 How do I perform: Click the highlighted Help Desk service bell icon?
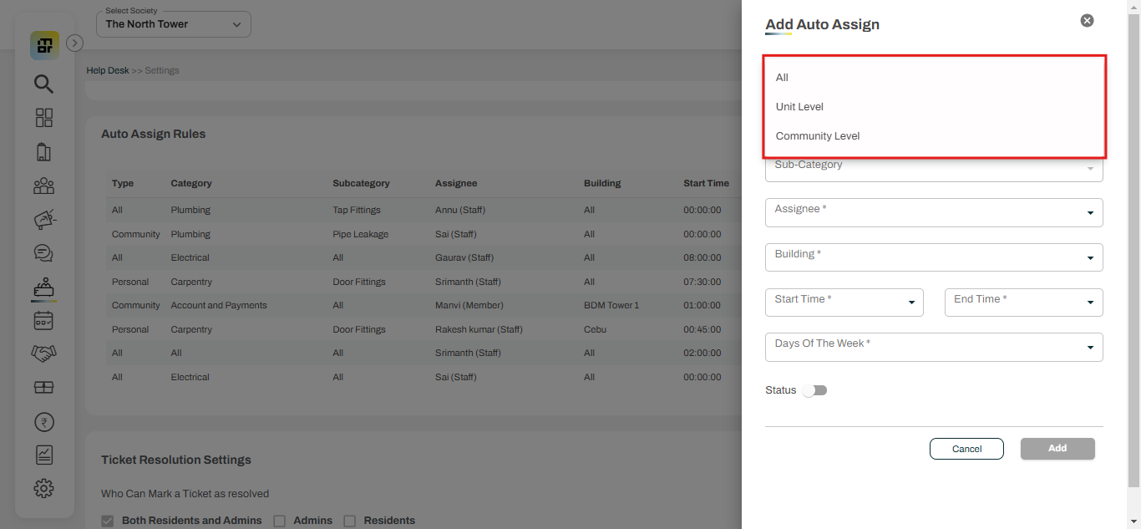(x=43, y=287)
